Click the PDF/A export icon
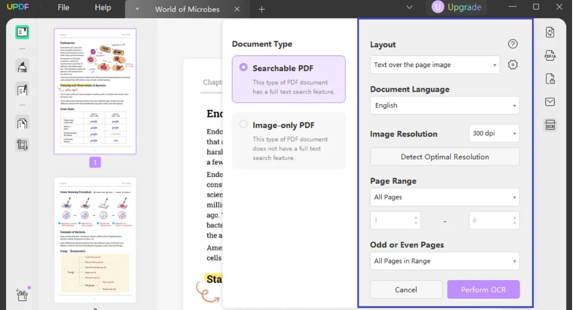Viewport: 573px width, 310px height. tap(550, 55)
